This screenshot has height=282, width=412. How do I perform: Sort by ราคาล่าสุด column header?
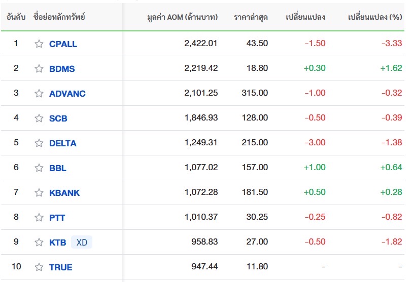(251, 17)
